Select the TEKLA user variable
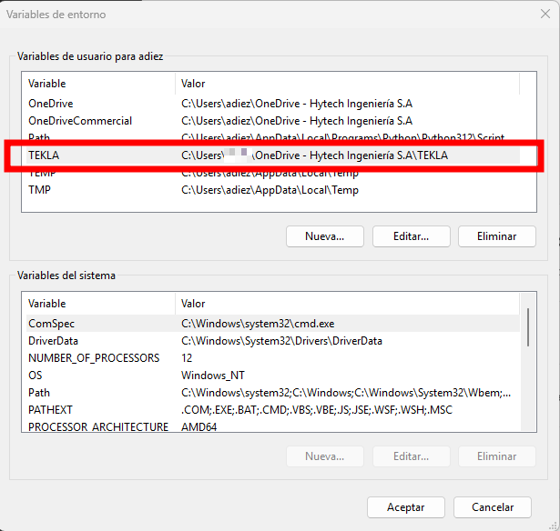The width and height of the screenshot is (560, 531). pos(44,155)
